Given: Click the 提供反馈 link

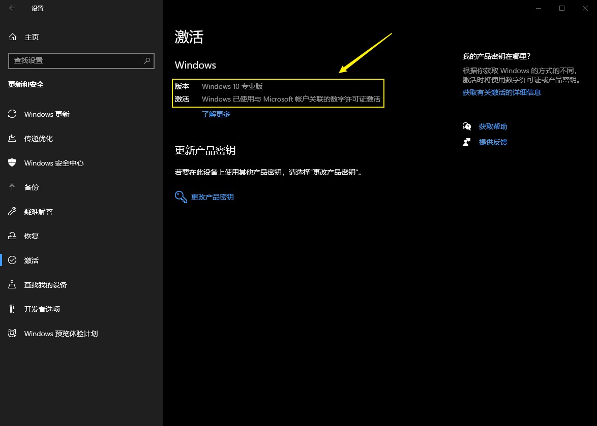Looking at the screenshot, I should pyautogui.click(x=493, y=142).
